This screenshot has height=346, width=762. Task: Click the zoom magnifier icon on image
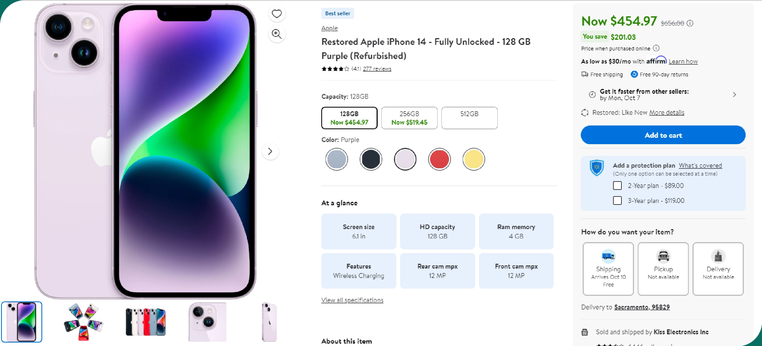(277, 34)
